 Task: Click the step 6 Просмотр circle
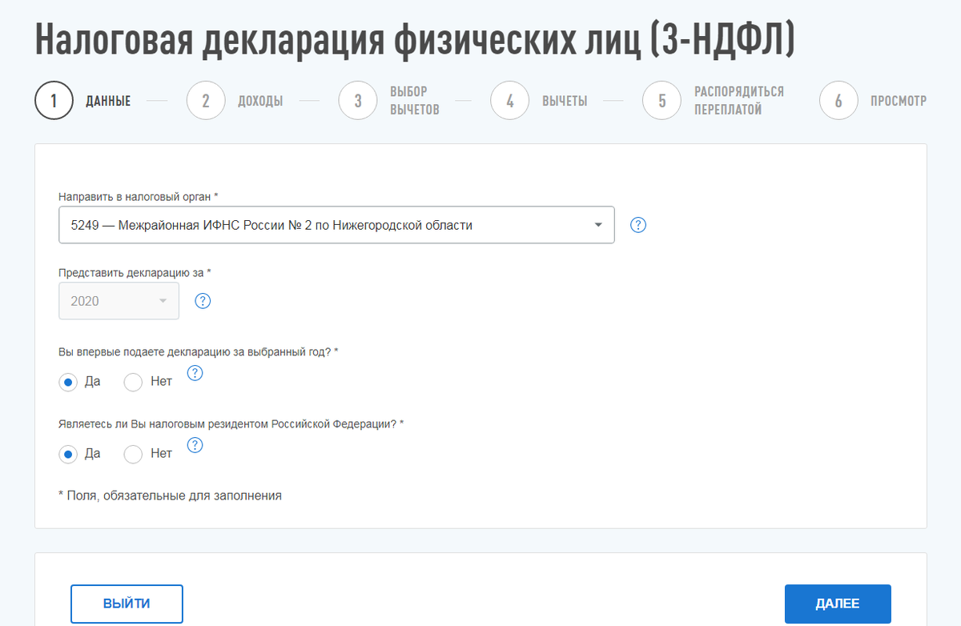838,100
